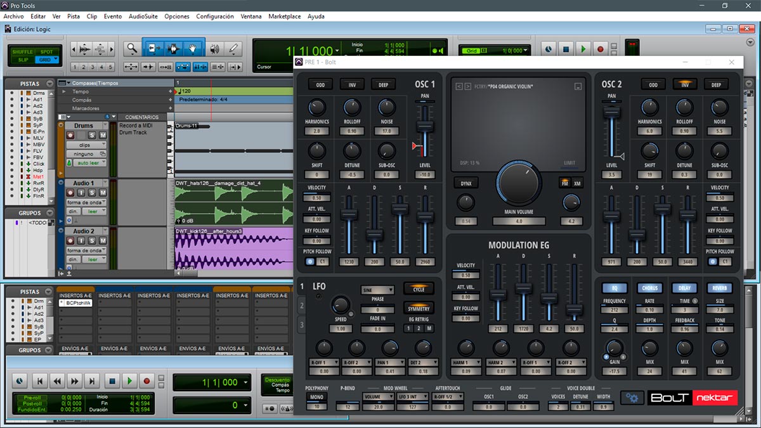Click Go to End in the Transport window

pos(93,381)
